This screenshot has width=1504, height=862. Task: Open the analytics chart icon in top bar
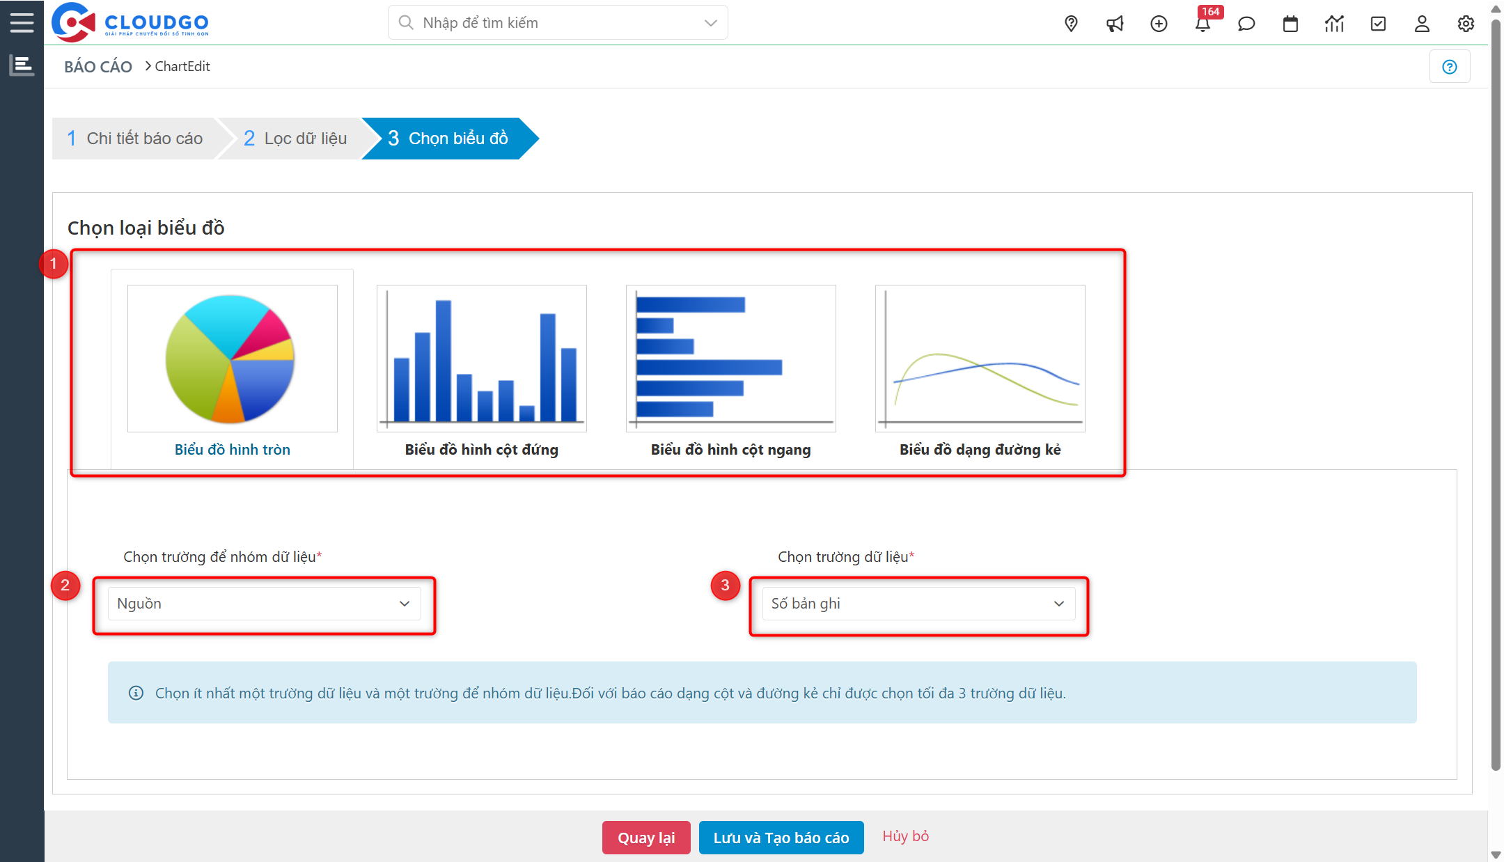click(1334, 23)
